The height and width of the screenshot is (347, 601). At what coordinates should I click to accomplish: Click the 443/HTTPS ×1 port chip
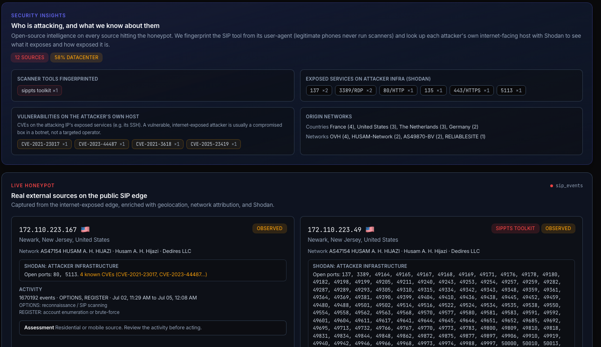pos(471,90)
